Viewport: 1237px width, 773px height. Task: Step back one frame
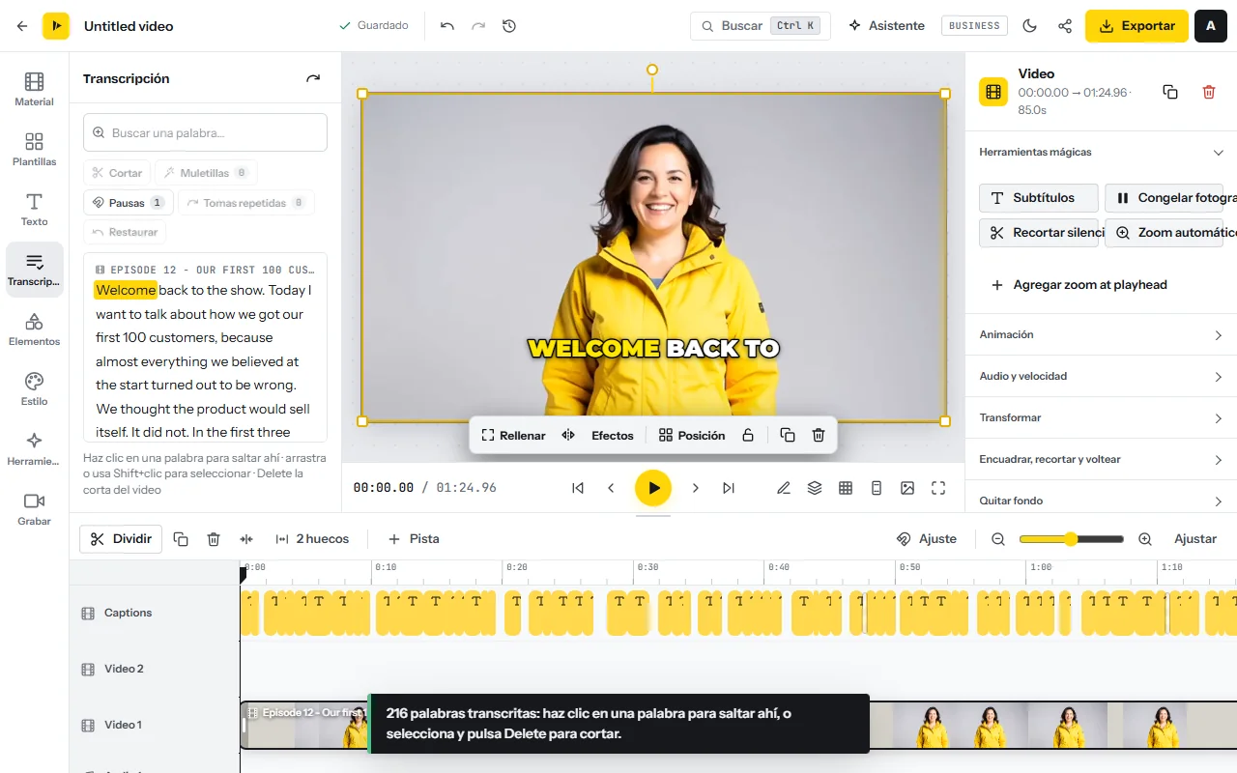point(611,488)
